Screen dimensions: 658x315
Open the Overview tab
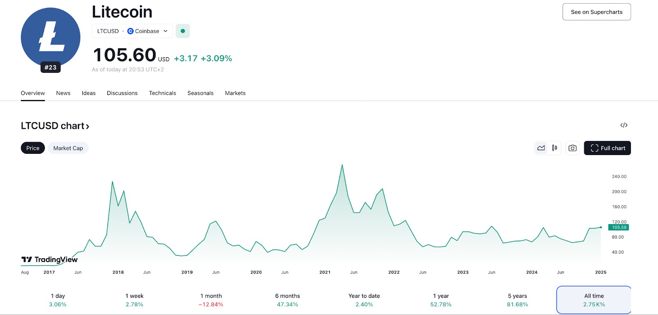coord(33,93)
